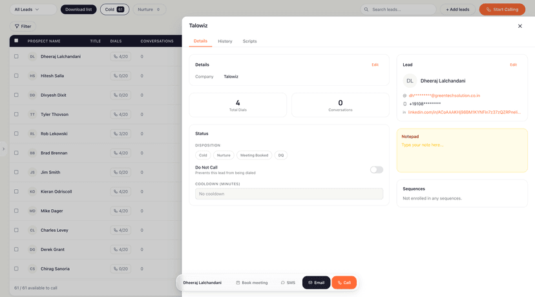Open the greentechsolution email link

(445, 96)
